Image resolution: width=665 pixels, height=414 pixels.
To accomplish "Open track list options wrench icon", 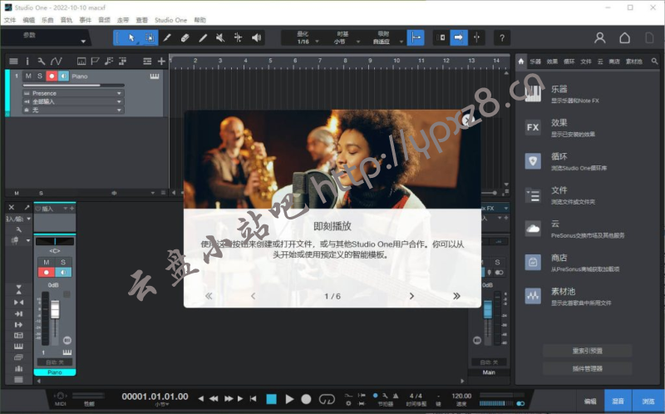I will [41, 62].
